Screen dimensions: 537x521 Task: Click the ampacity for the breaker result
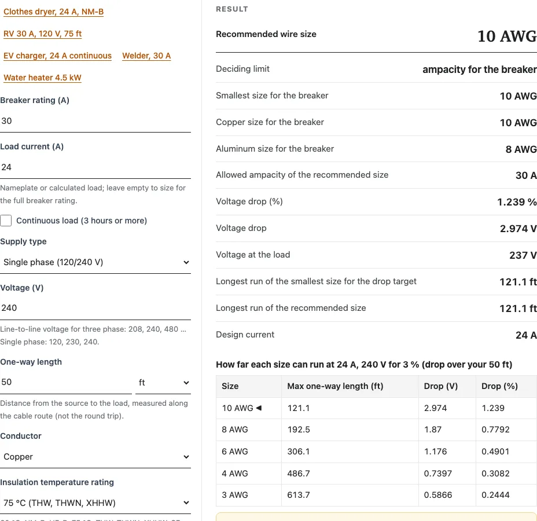pyautogui.click(x=480, y=69)
